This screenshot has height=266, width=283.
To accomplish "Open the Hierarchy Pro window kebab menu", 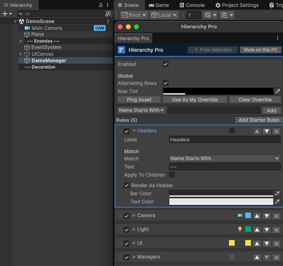I will (278, 38).
